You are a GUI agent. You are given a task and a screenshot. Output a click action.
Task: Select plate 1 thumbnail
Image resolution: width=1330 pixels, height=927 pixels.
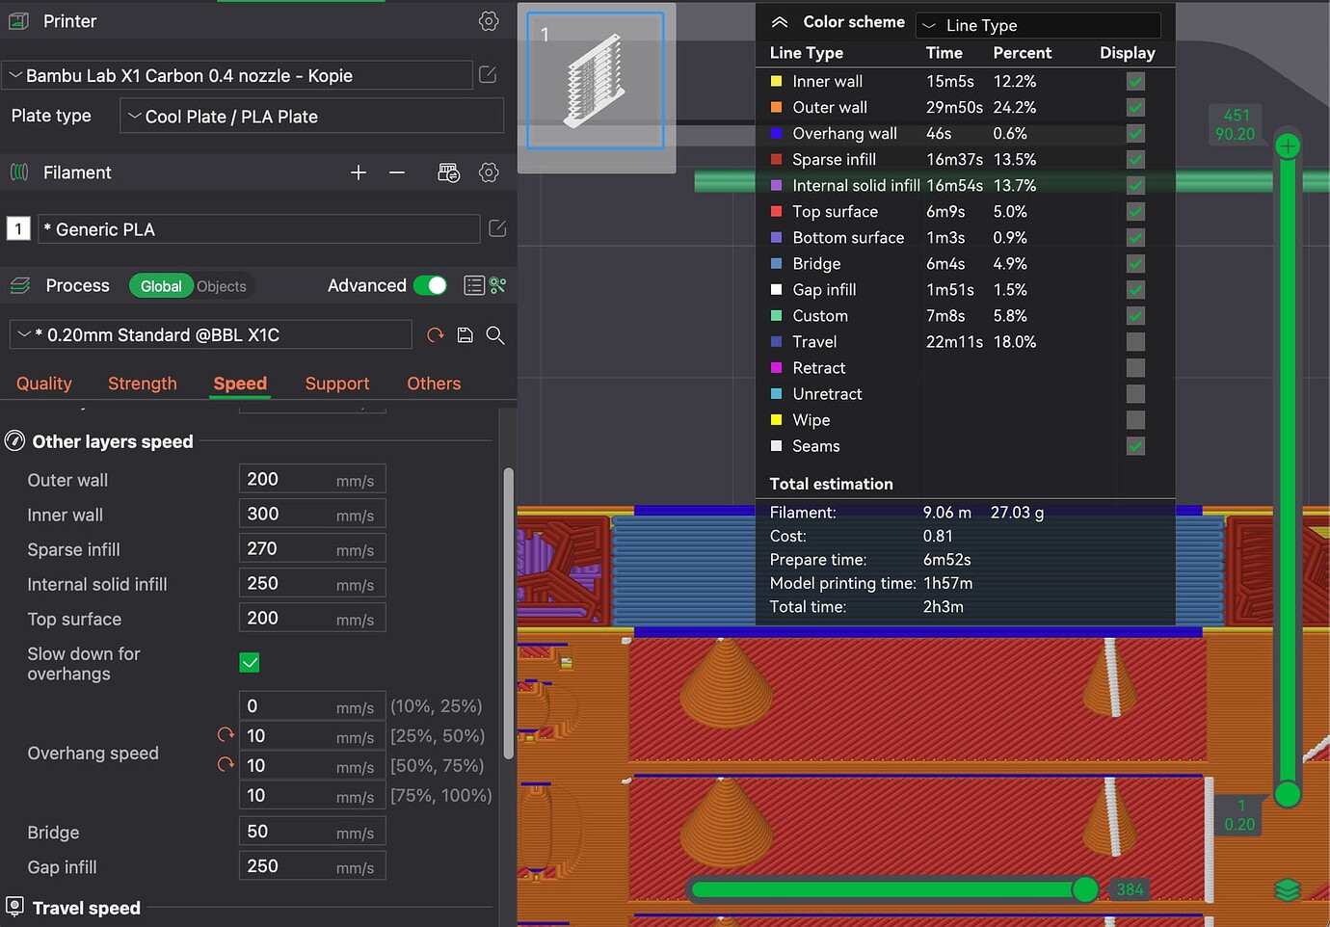pyautogui.click(x=596, y=81)
